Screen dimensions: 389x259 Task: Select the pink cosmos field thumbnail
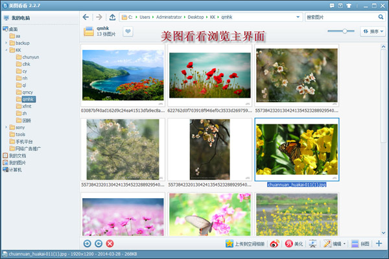123,214
